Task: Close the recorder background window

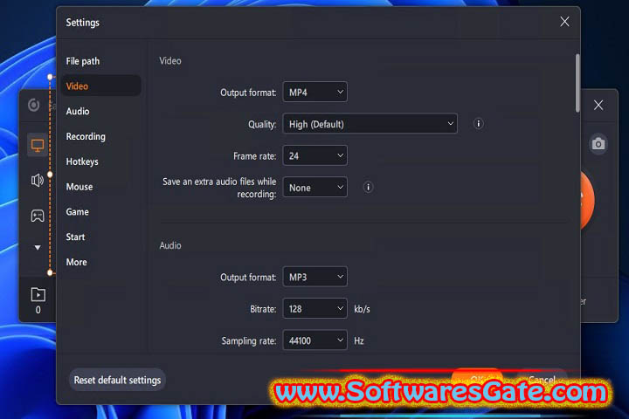Action: click(x=598, y=105)
